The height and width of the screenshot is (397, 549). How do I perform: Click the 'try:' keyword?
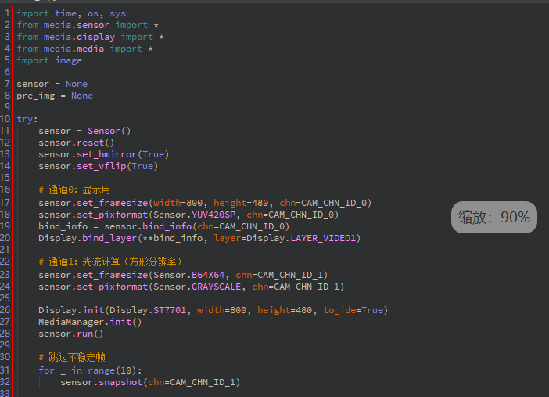[27, 119]
